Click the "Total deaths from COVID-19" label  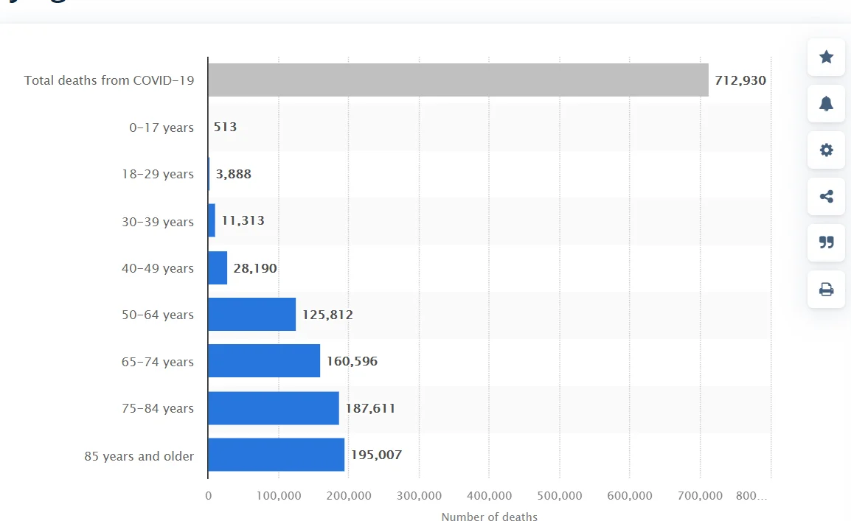click(x=109, y=80)
